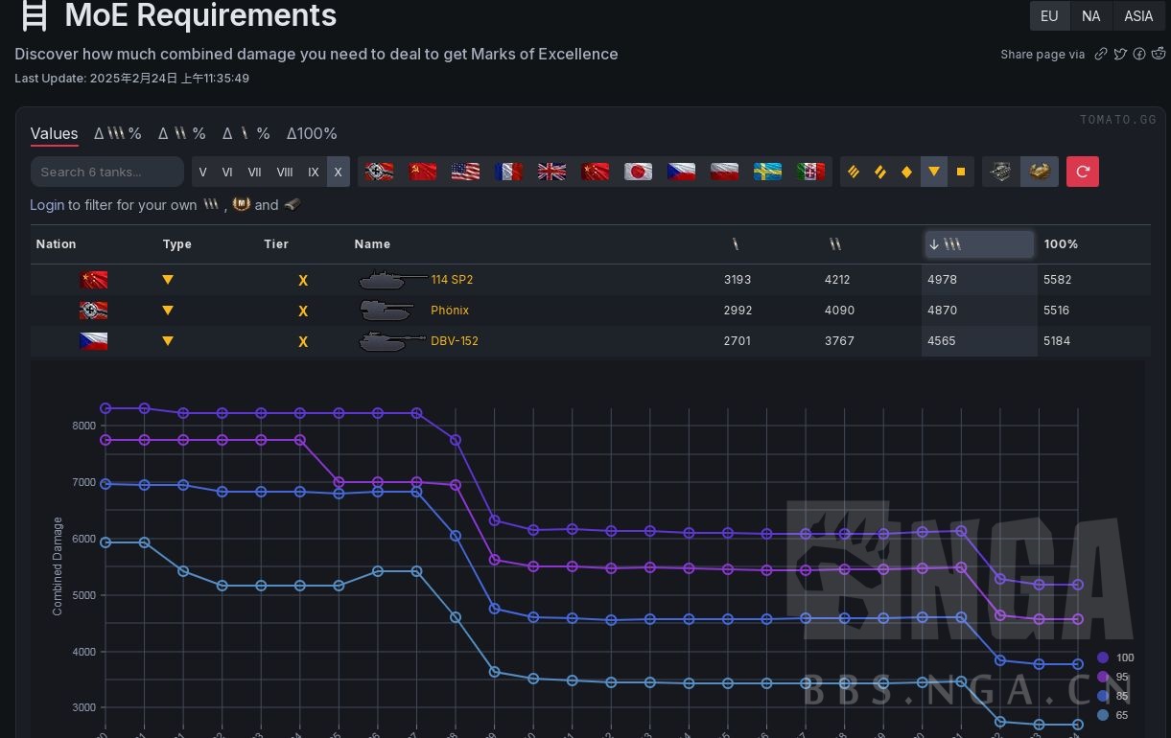
Task: Focus the Search 6 tanks field
Action: click(x=106, y=173)
